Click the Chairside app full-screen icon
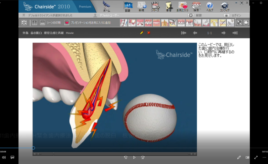 [242, 3]
